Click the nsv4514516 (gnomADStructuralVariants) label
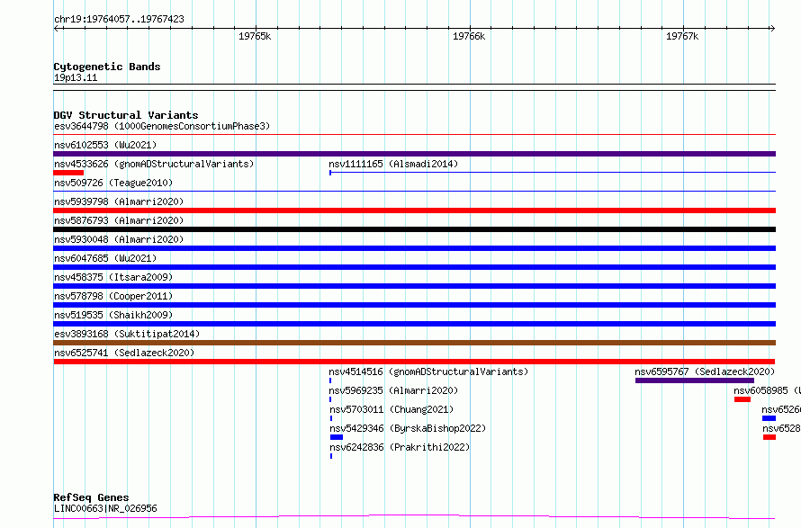Screen dimensions: 801x528 point(428,371)
